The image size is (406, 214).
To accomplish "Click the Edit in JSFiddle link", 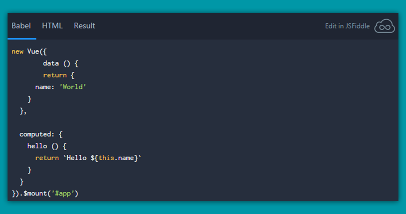I will pos(347,26).
